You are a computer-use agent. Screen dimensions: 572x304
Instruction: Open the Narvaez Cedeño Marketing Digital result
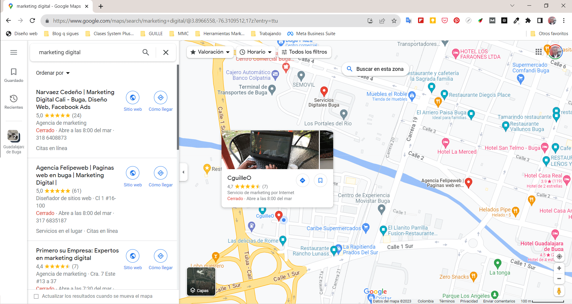tap(75, 99)
